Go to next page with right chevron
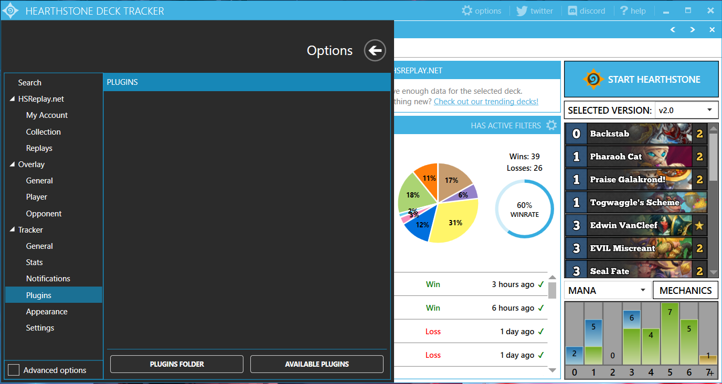Screen dimensions: 722x384 coord(693,30)
